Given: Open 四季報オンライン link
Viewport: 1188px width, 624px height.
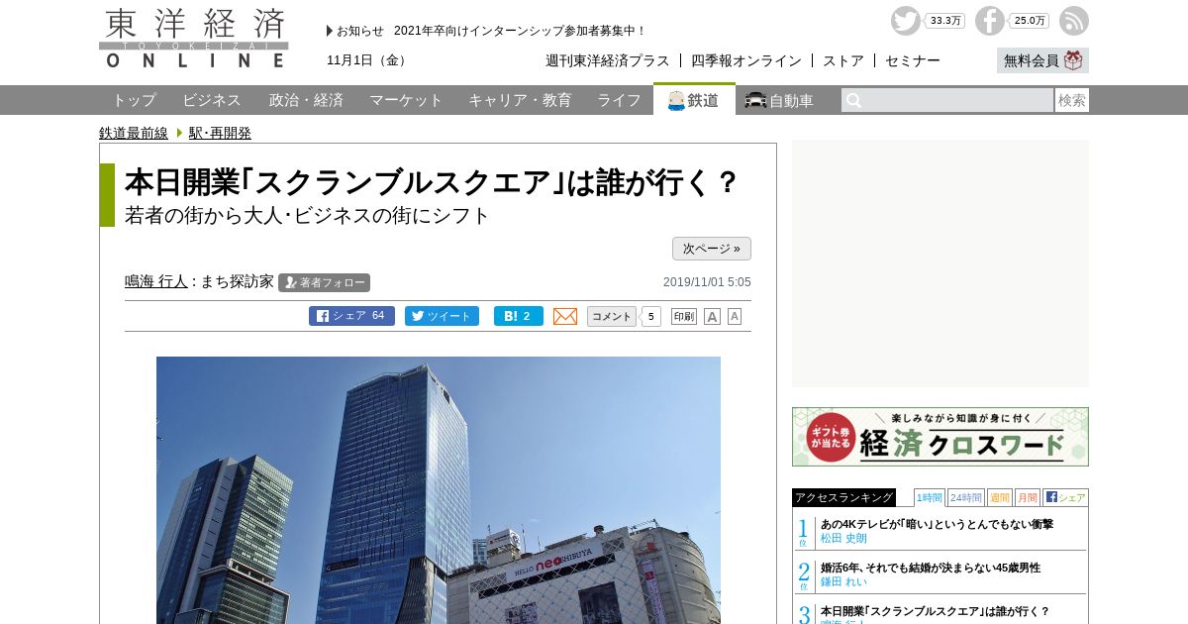Looking at the screenshot, I should [x=746, y=60].
